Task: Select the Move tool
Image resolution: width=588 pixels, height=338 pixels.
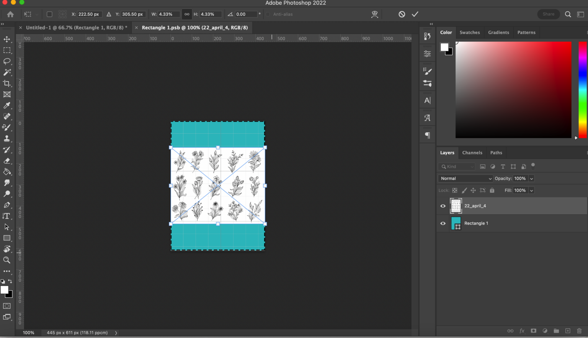Action: 7,39
